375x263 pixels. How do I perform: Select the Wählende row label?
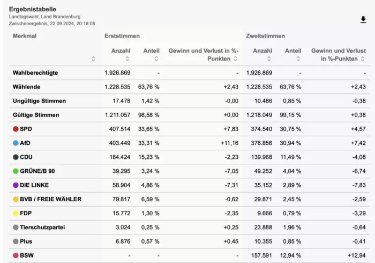27,87
